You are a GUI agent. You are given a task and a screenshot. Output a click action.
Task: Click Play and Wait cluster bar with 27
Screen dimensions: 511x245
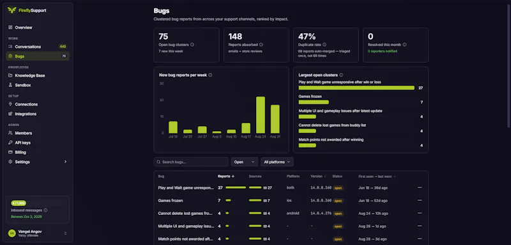(356, 88)
